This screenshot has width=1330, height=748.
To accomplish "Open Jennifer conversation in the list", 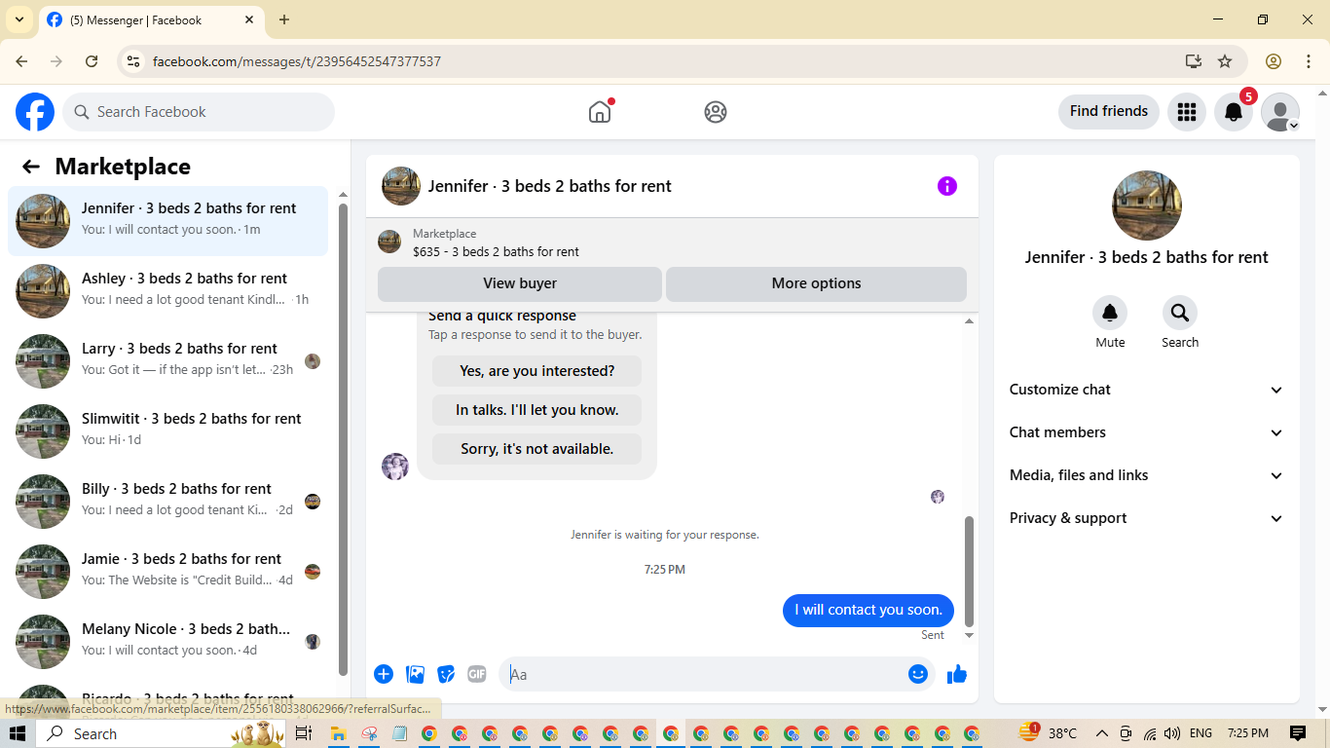I will coord(168,221).
